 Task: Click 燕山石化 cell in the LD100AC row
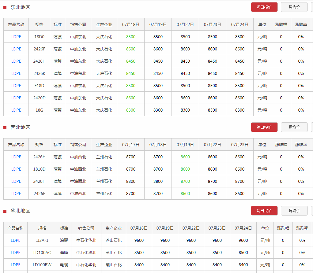[114, 253]
